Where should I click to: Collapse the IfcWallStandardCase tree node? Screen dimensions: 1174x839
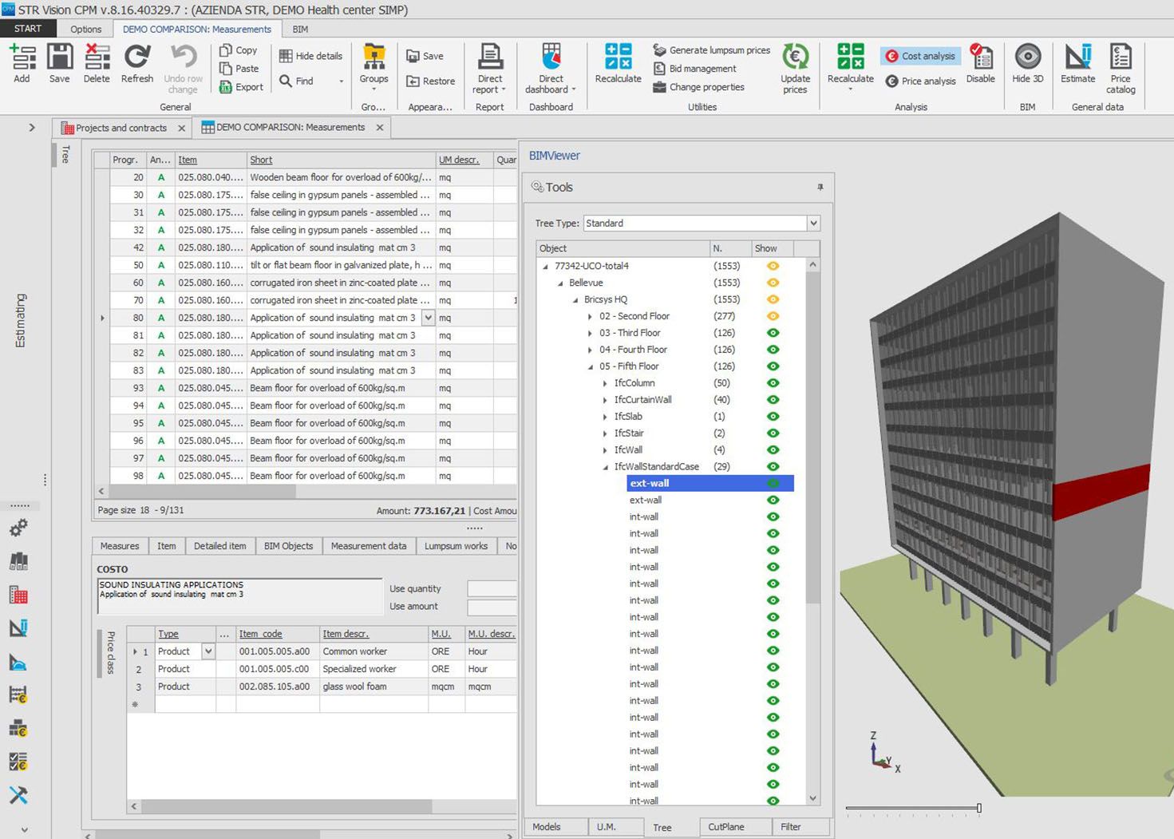click(x=605, y=467)
